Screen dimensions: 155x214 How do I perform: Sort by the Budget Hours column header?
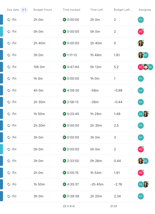point(43,10)
